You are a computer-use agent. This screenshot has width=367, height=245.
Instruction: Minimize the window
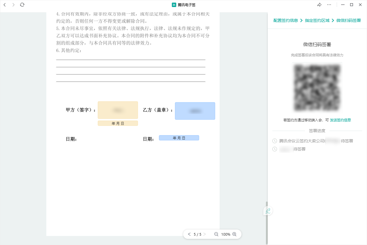343,5
